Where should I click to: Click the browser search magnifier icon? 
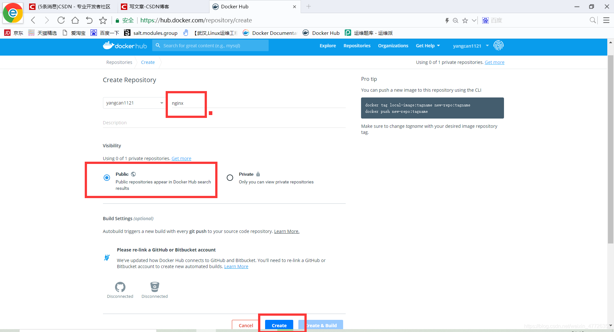click(593, 20)
